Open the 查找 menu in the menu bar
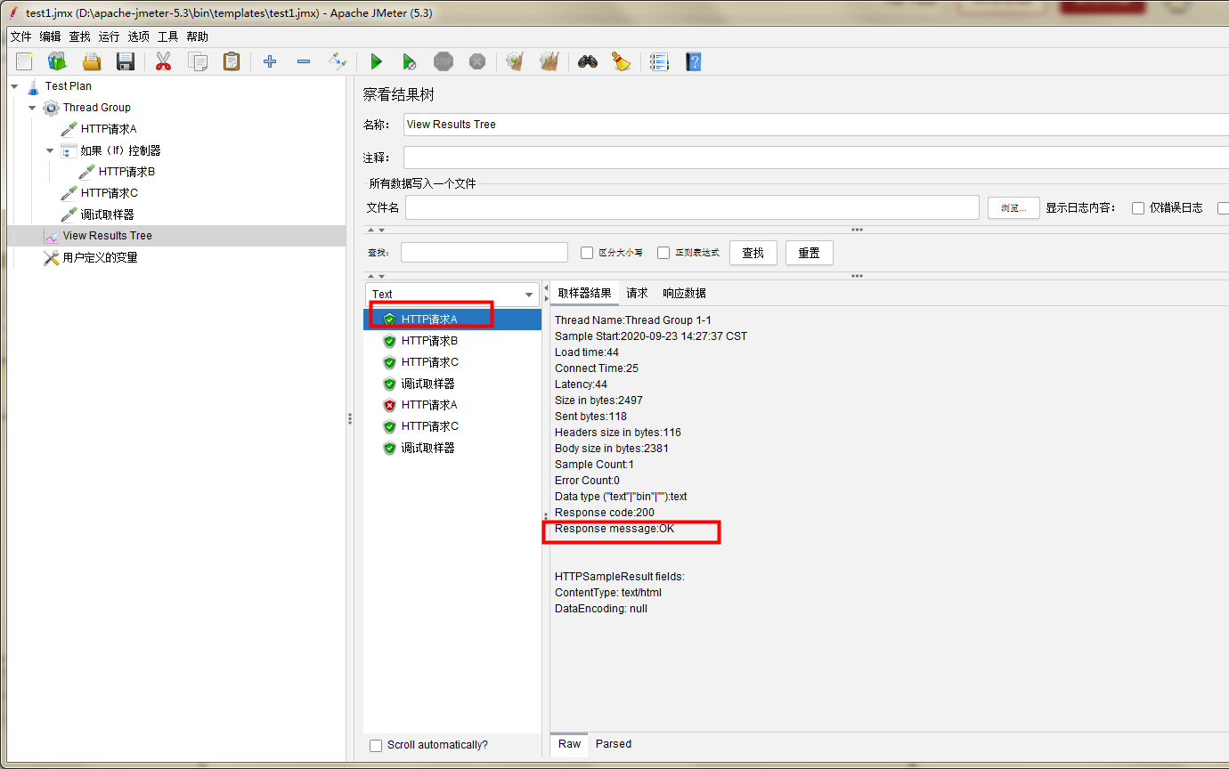This screenshot has width=1229, height=769. coord(79,36)
